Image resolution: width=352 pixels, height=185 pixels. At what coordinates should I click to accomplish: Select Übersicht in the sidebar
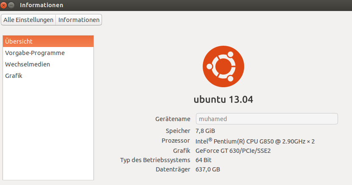coord(48,41)
